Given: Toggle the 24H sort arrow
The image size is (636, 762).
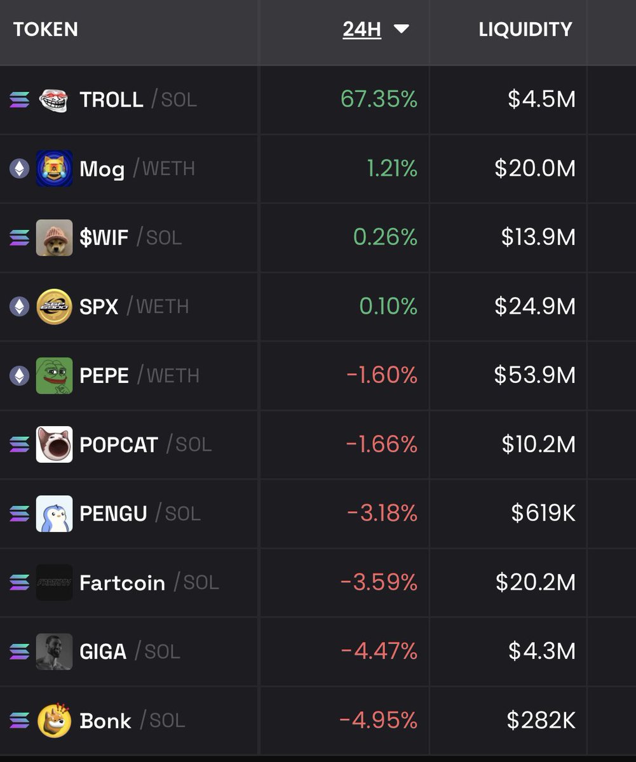Looking at the screenshot, I should pyautogui.click(x=401, y=29).
